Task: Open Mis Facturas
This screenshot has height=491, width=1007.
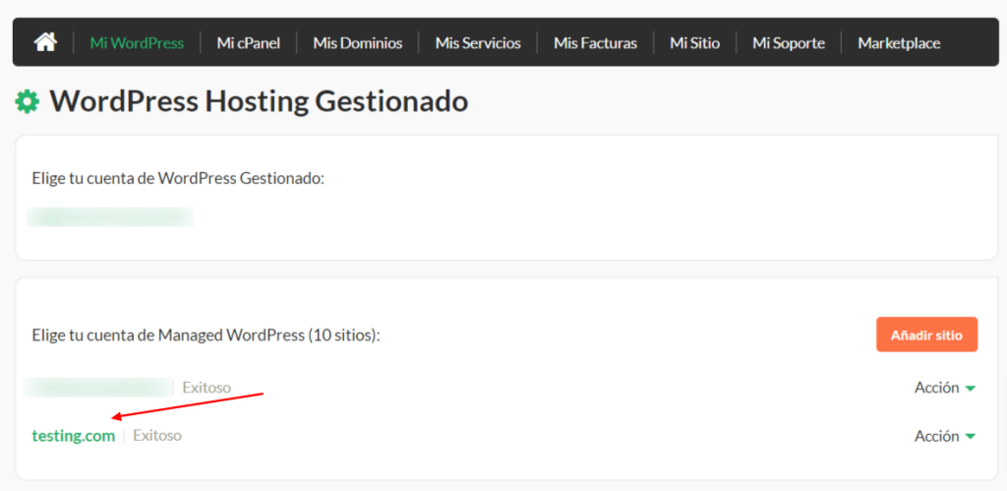Action: pyautogui.click(x=595, y=43)
